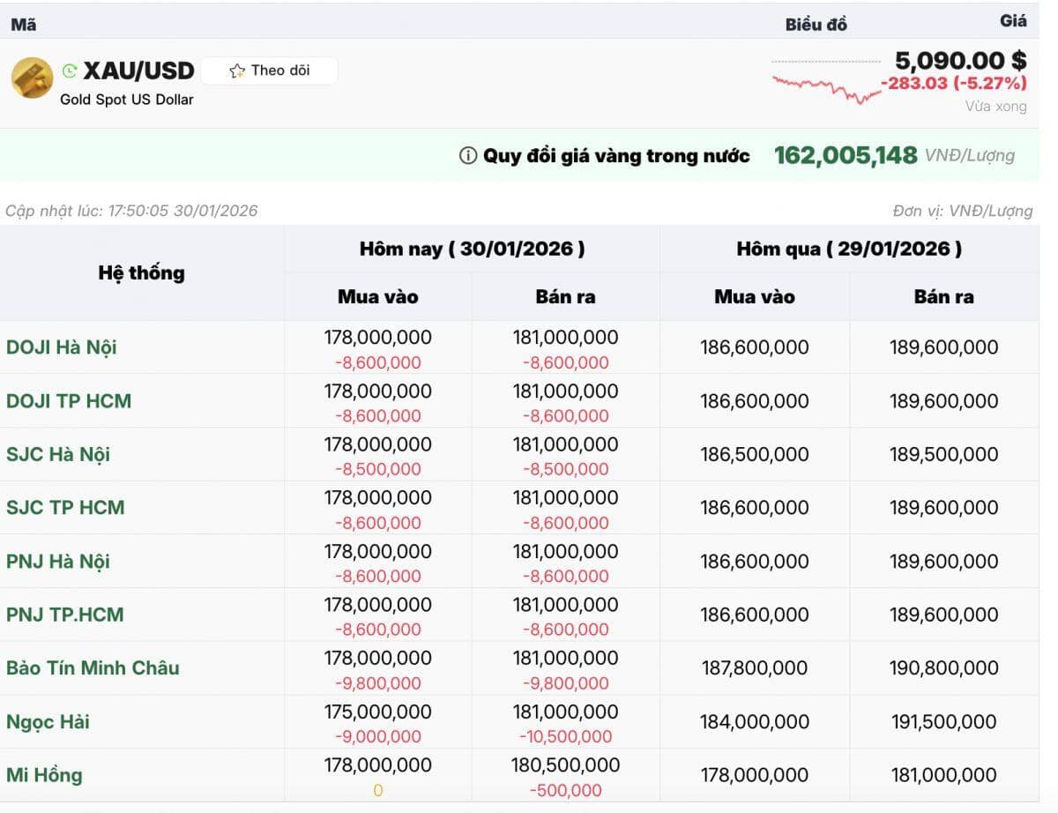Click the info icon beside Quy đổi giá vàng

click(468, 156)
